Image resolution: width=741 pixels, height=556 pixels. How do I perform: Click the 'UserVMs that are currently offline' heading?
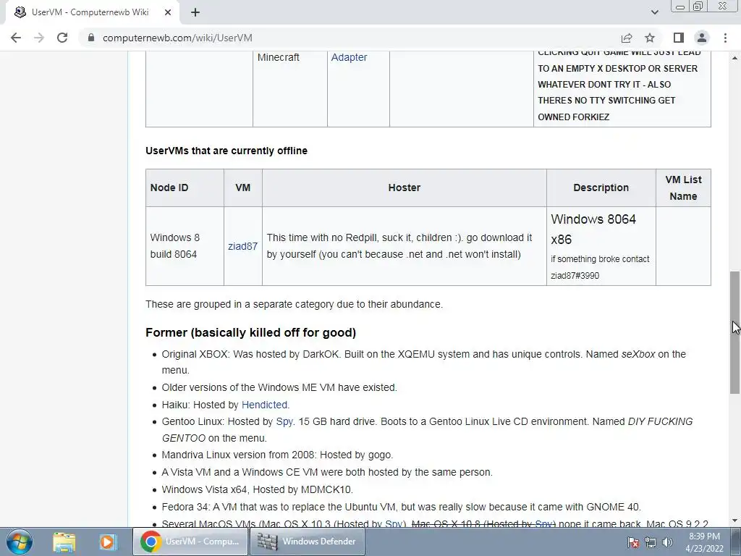(x=226, y=151)
